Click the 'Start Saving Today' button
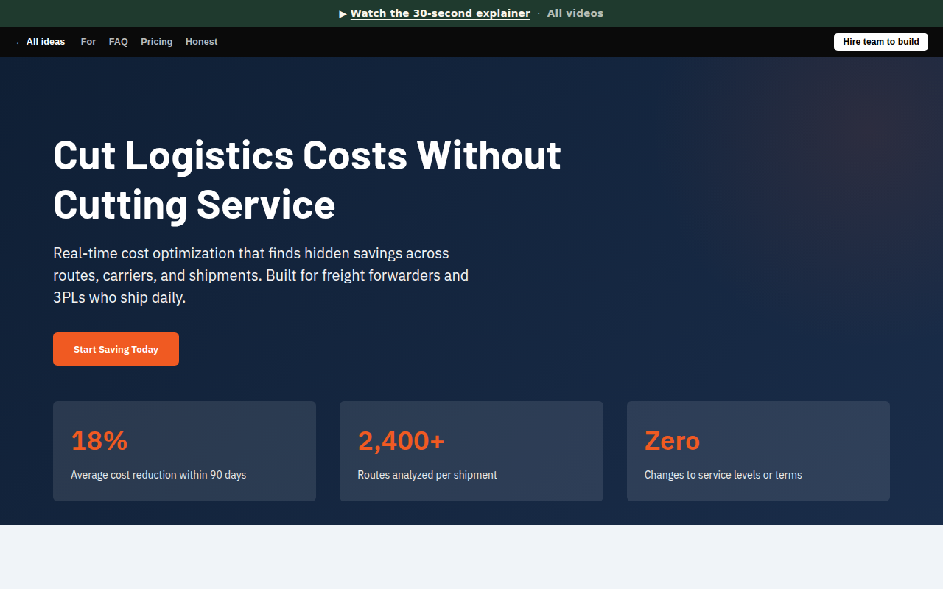943x589 pixels. click(x=116, y=349)
